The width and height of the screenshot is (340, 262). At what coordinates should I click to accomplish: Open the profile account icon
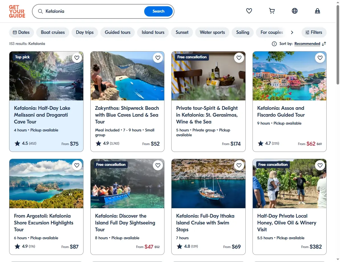317,11
